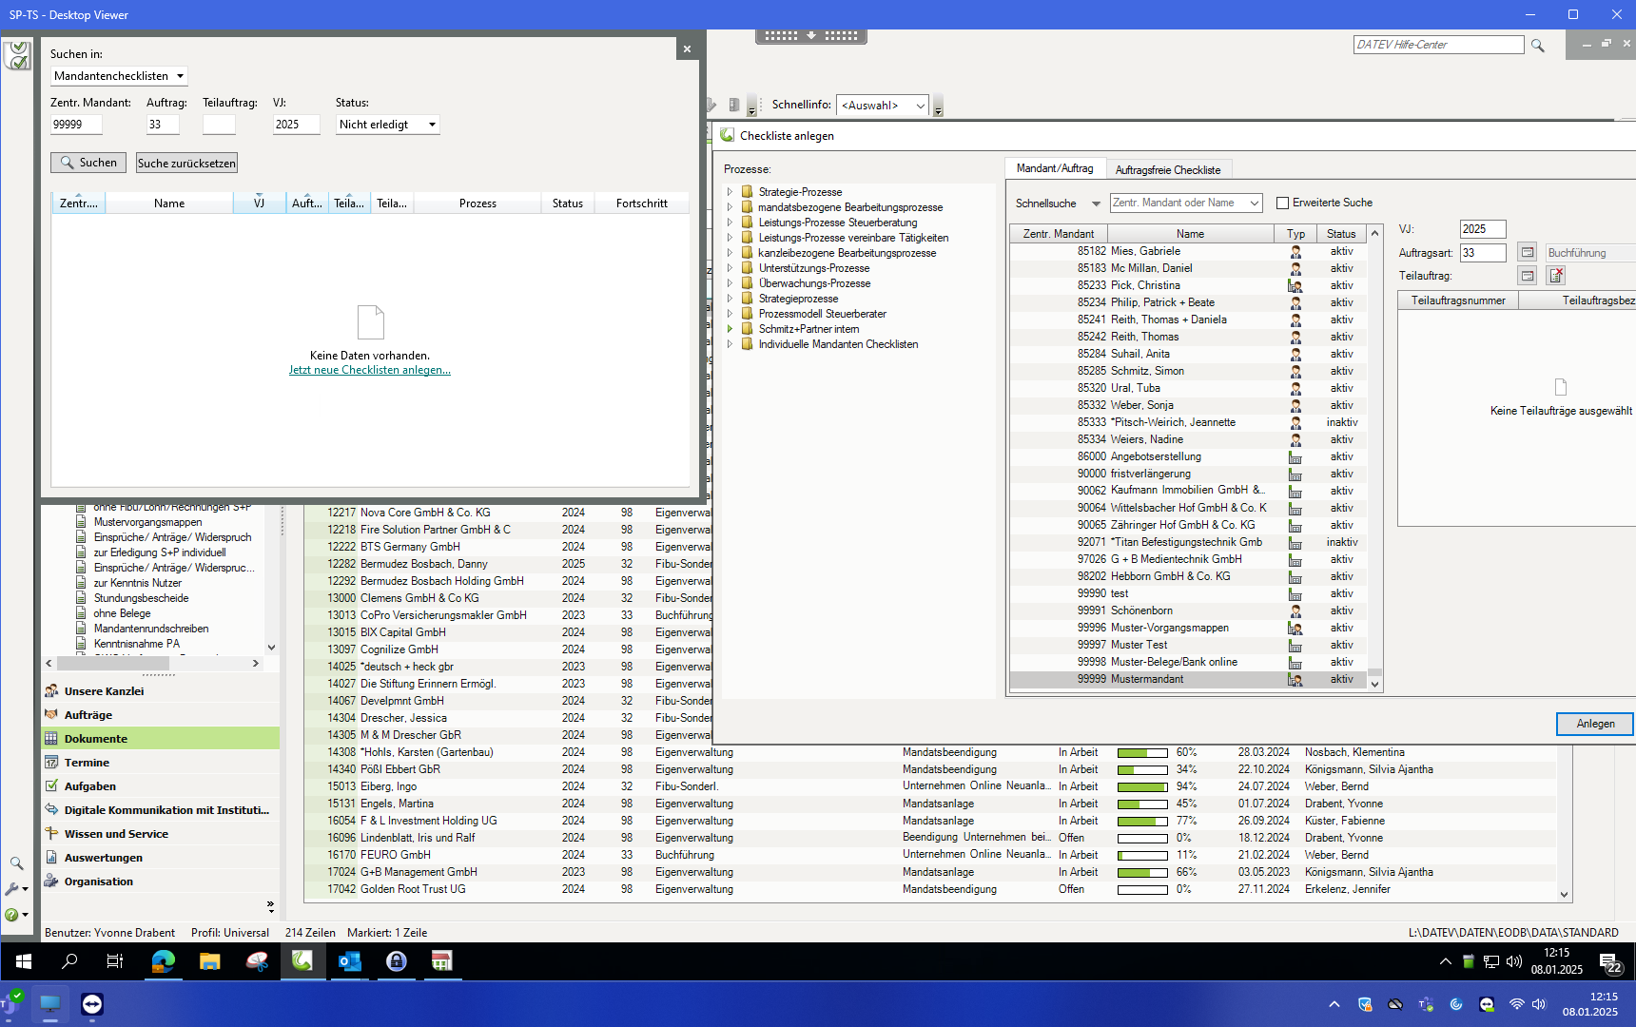Viewport: 1636px width, 1027px height.
Task: Click the Jetzt neue Checklisten anlegen link
Action: point(369,370)
